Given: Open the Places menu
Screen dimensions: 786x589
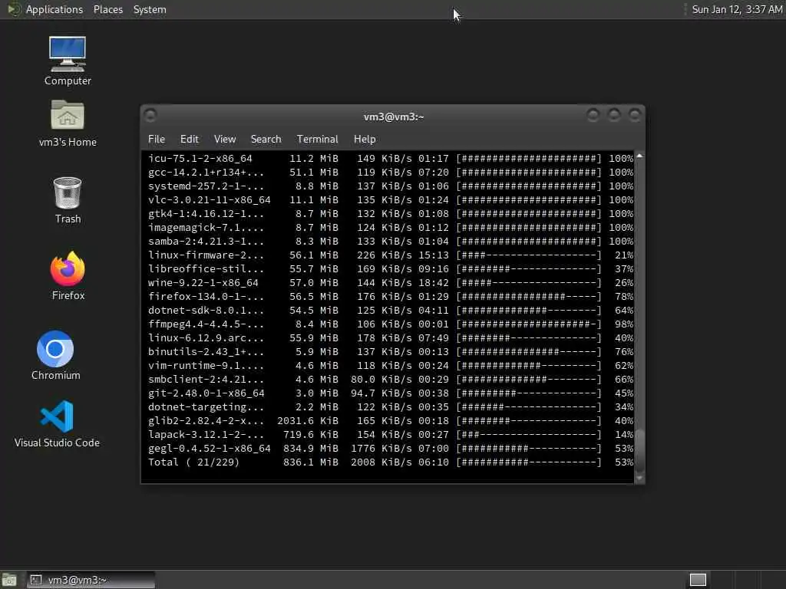Looking at the screenshot, I should tap(107, 9).
